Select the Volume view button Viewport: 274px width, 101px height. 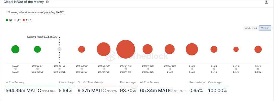(x=265, y=28)
